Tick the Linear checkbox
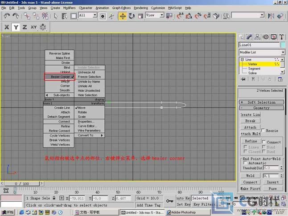288x216 pixels. (245, 147)
